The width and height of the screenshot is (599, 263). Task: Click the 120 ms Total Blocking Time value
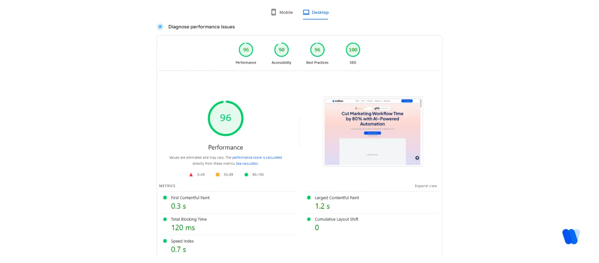(x=183, y=228)
